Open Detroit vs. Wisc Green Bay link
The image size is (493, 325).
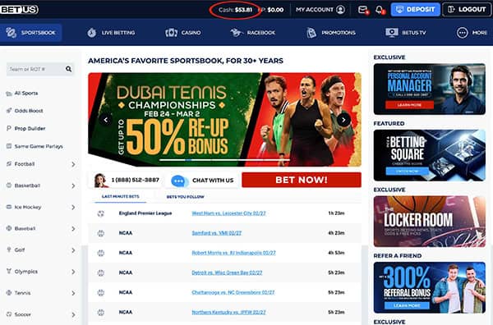pos(227,272)
